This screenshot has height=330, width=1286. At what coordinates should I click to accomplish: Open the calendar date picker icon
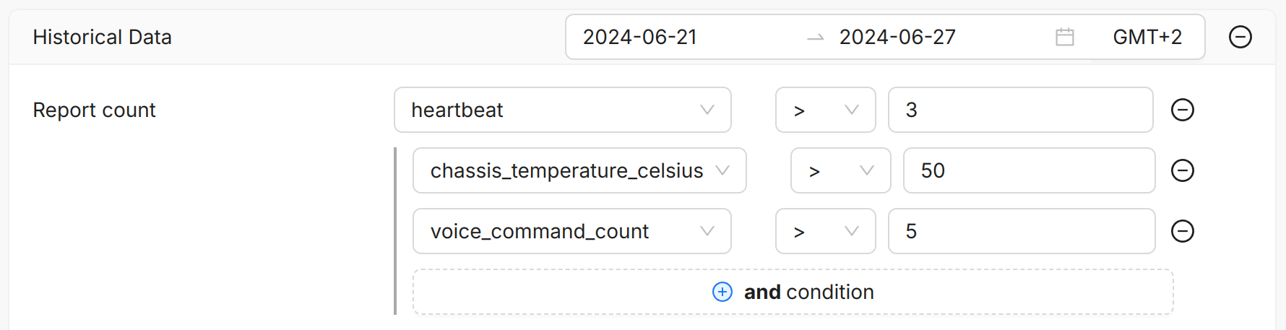click(x=1064, y=37)
